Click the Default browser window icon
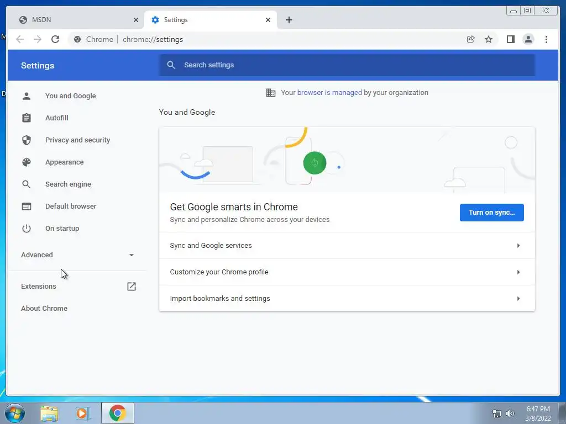 [x=27, y=206]
